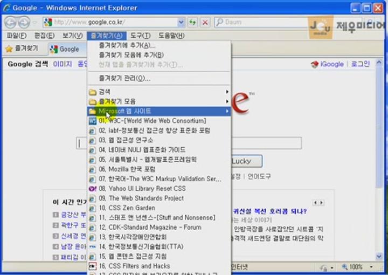Click the 금강산 trending link
388x275 pixels.
[x=73, y=215]
